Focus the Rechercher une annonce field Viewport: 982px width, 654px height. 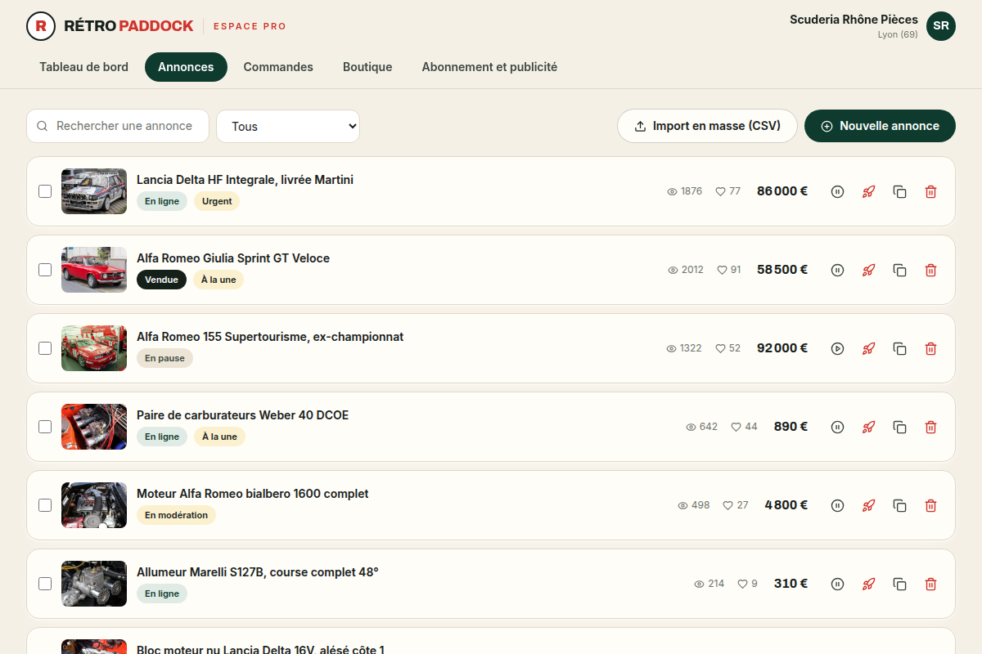118,126
